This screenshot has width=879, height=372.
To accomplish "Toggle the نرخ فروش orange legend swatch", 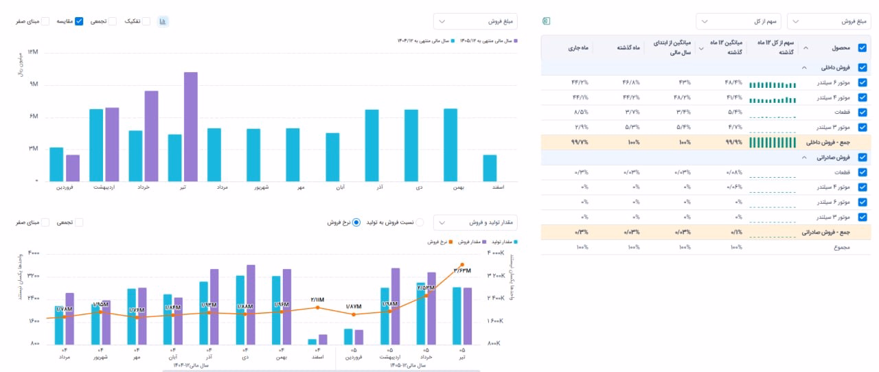I will (452, 242).
